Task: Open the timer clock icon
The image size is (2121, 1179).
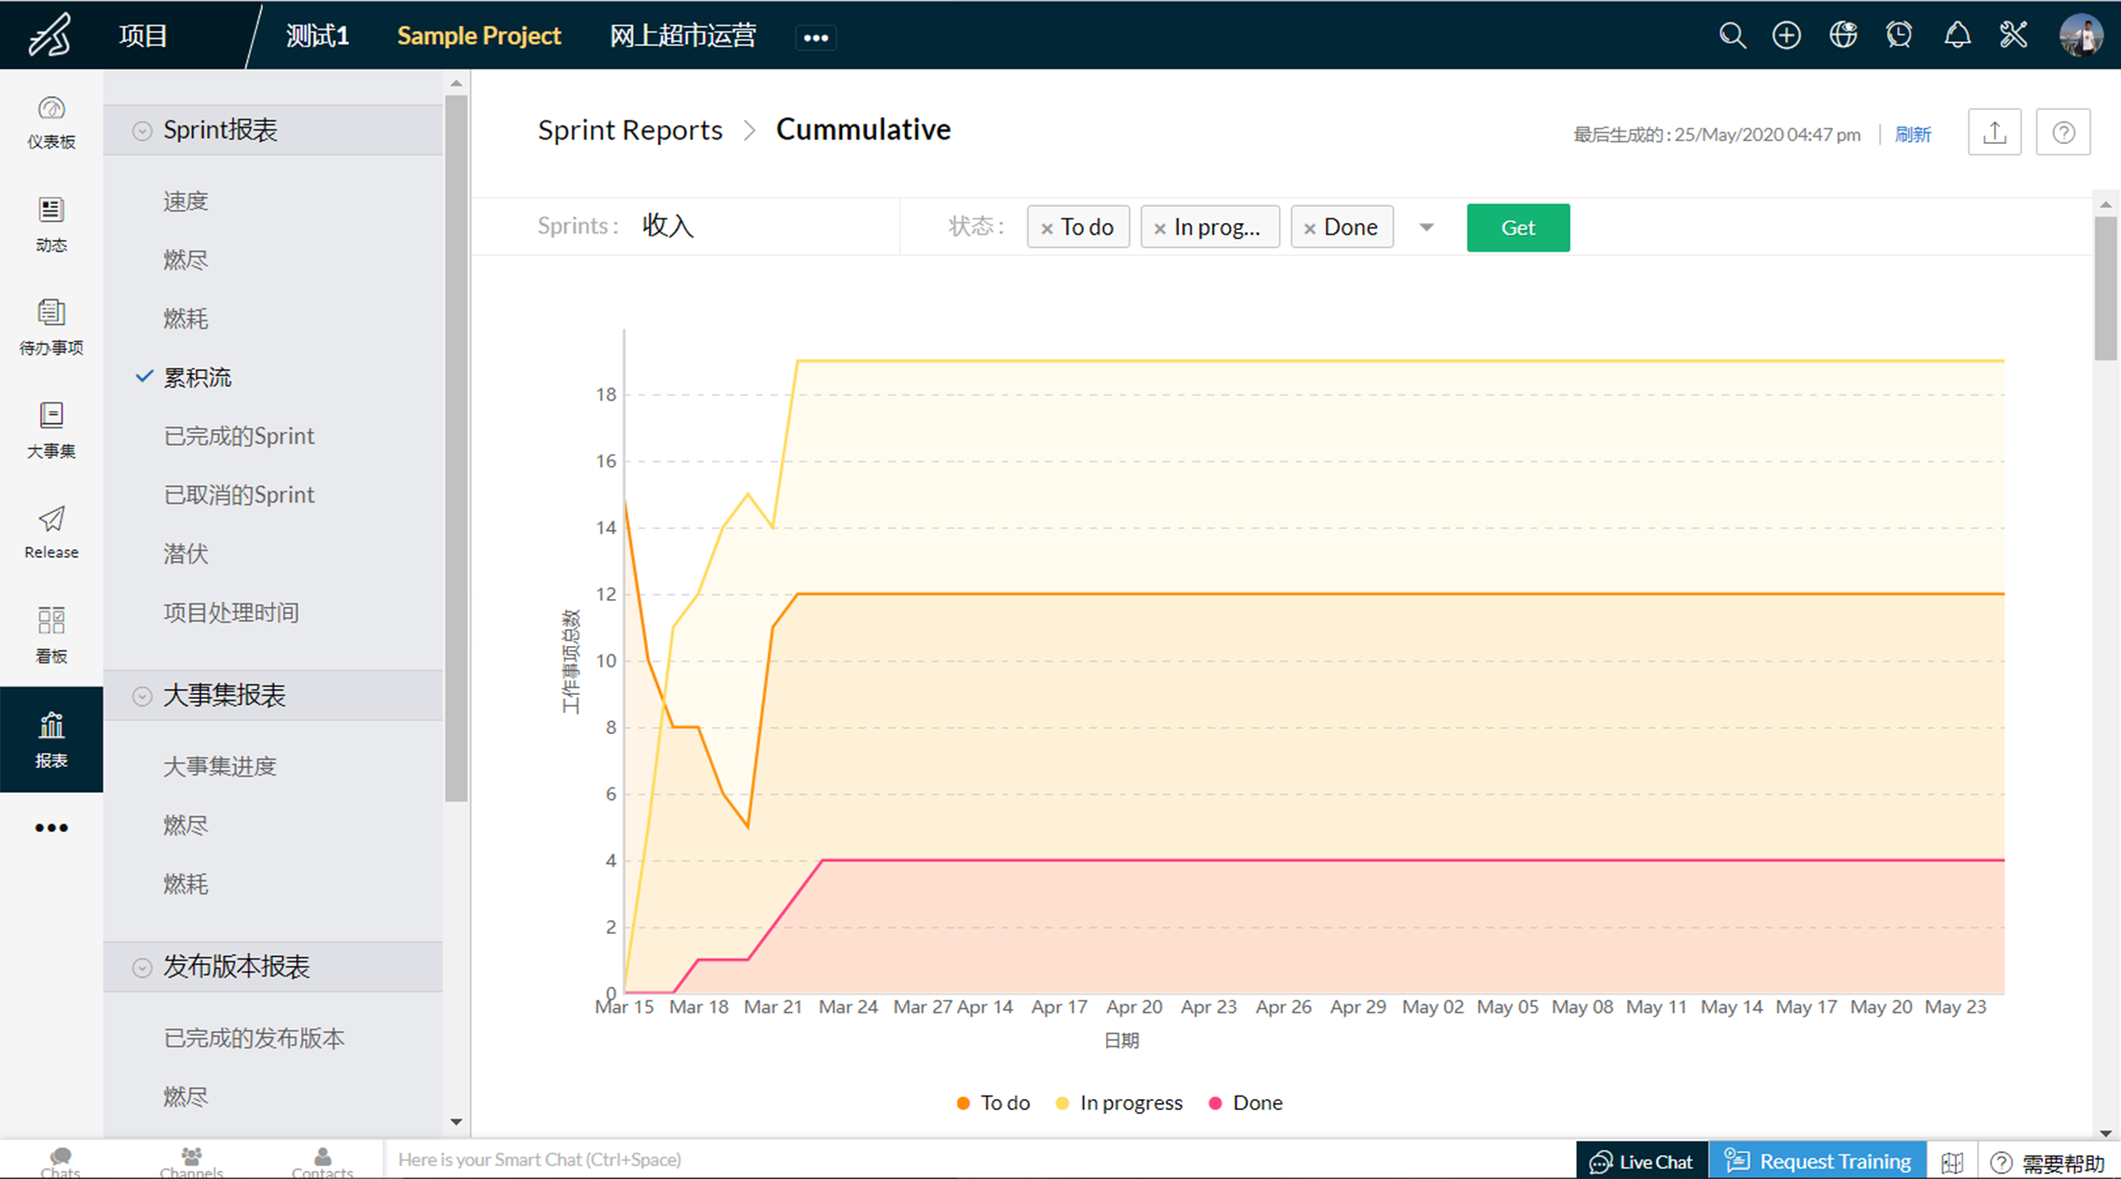Action: [1899, 35]
